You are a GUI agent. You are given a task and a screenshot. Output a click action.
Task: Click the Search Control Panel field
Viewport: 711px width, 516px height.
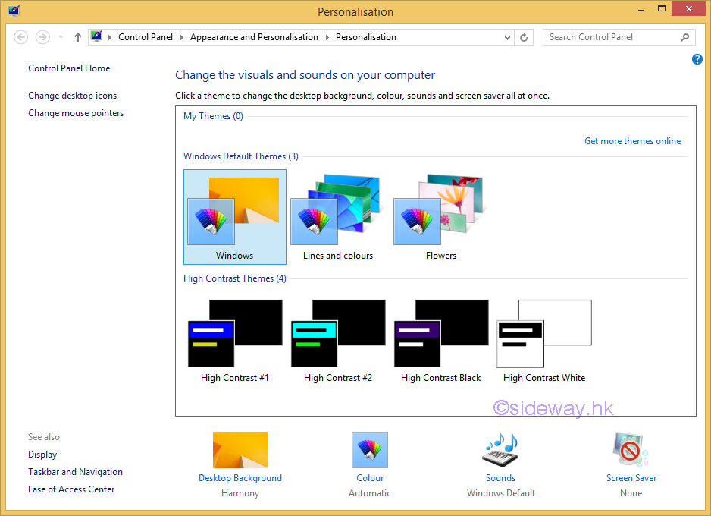[x=610, y=37]
